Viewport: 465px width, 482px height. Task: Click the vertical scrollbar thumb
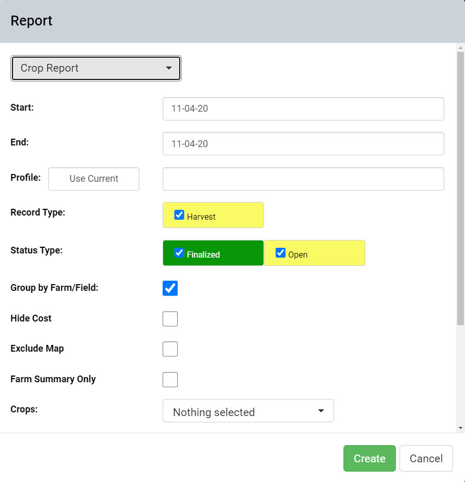pos(460,189)
